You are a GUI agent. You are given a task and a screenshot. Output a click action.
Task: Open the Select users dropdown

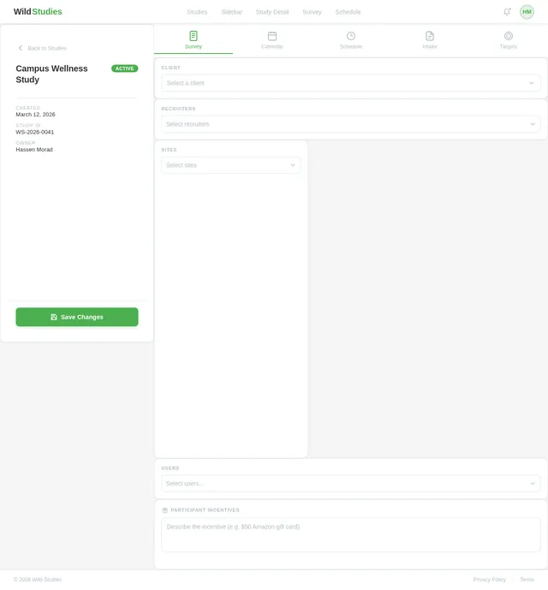pos(351,483)
